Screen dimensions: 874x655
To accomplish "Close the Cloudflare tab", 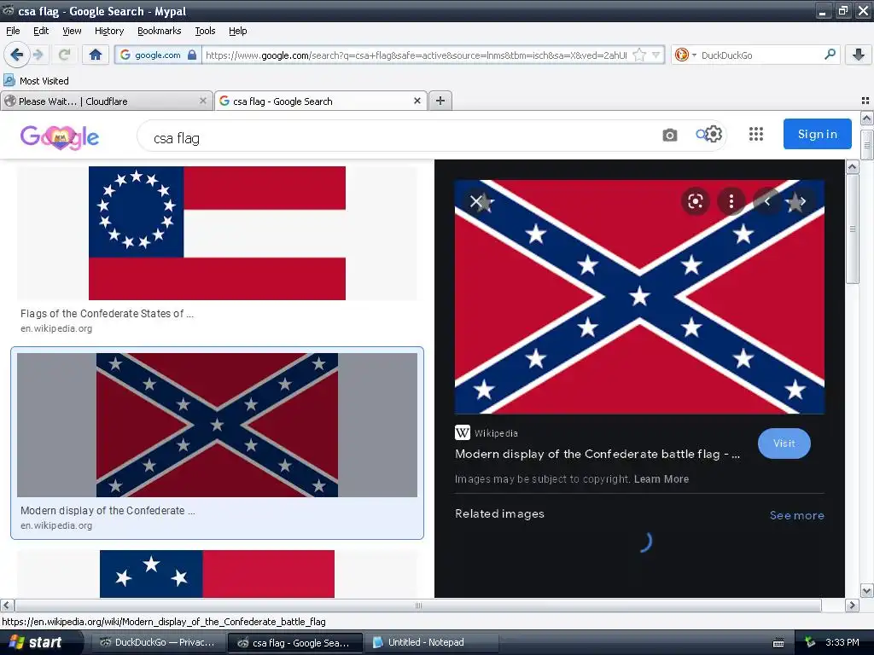I will tap(203, 101).
